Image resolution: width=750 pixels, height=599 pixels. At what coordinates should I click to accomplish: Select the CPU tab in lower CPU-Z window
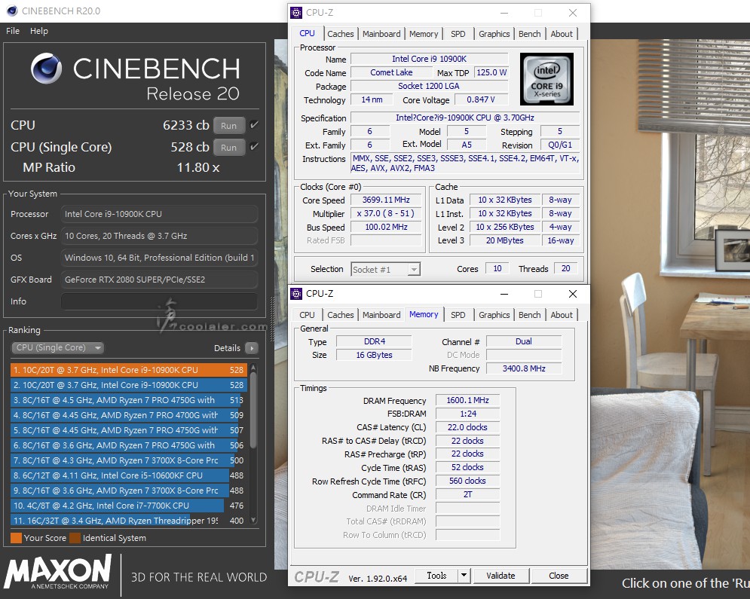click(307, 315)
